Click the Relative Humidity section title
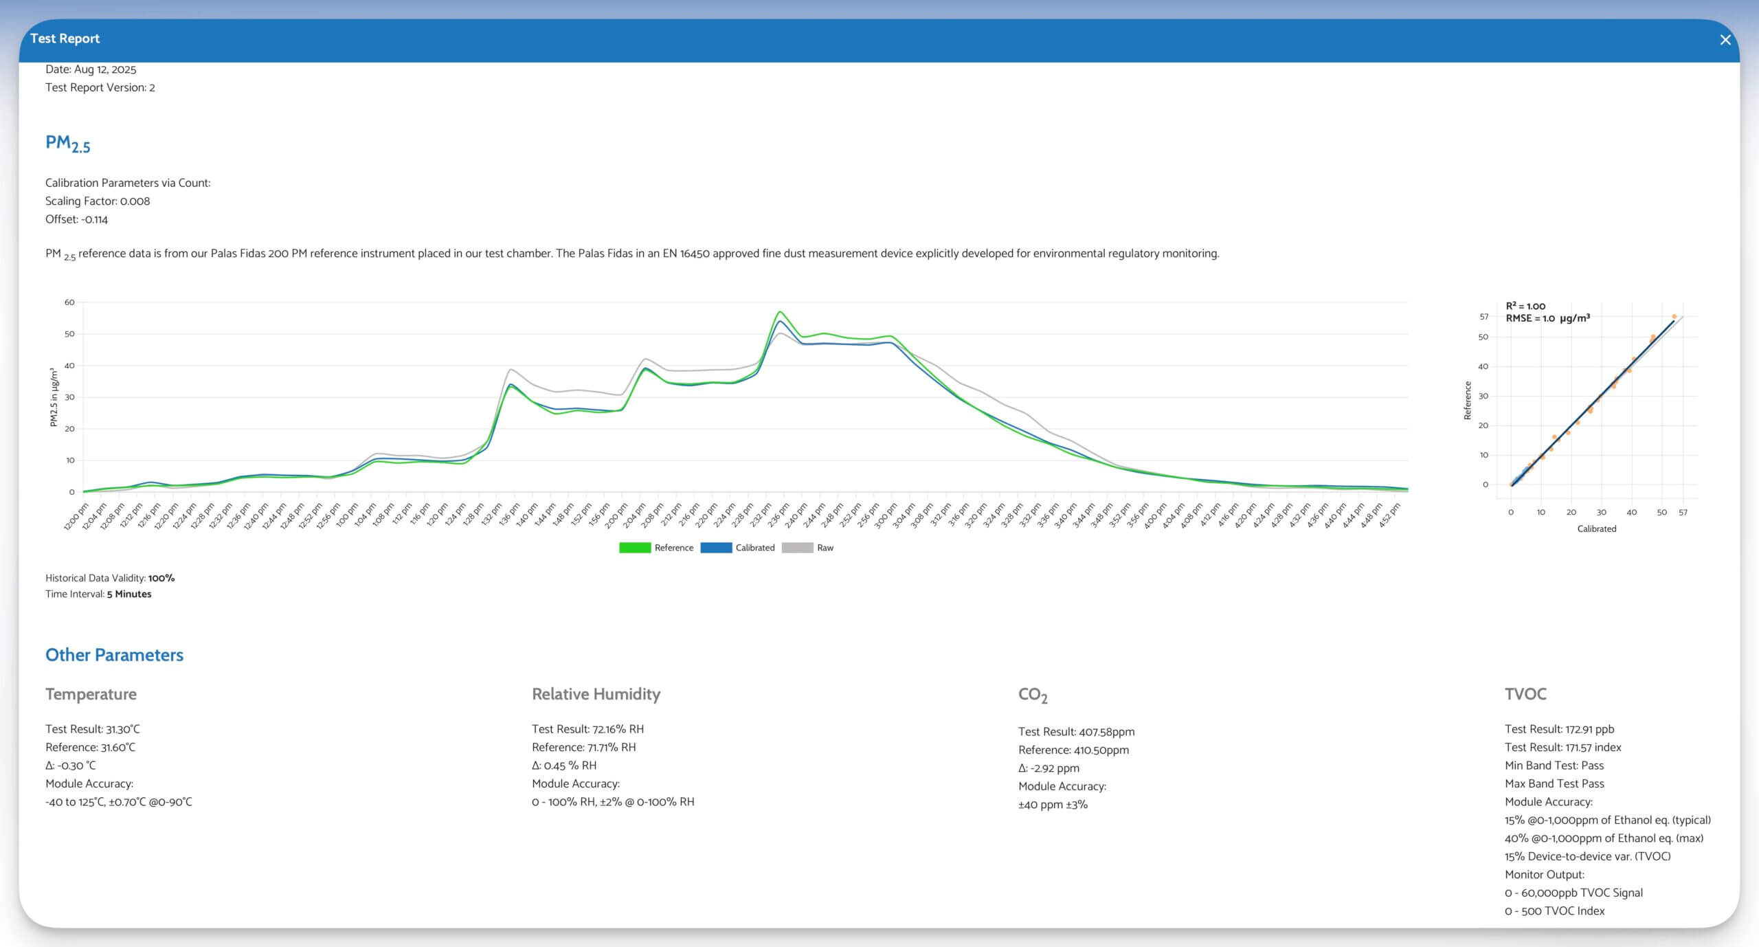 596,694
